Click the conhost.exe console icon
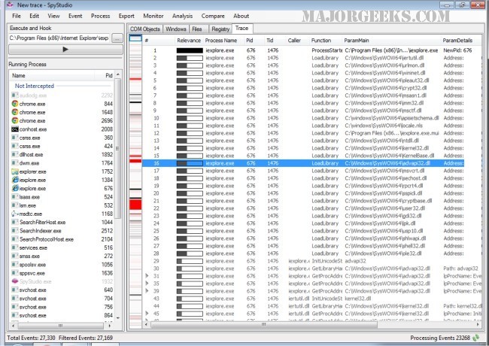 [x=15, y=129]
